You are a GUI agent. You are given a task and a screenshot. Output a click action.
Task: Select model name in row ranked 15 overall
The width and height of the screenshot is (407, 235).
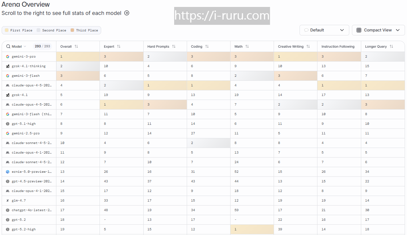coord(32,191)
